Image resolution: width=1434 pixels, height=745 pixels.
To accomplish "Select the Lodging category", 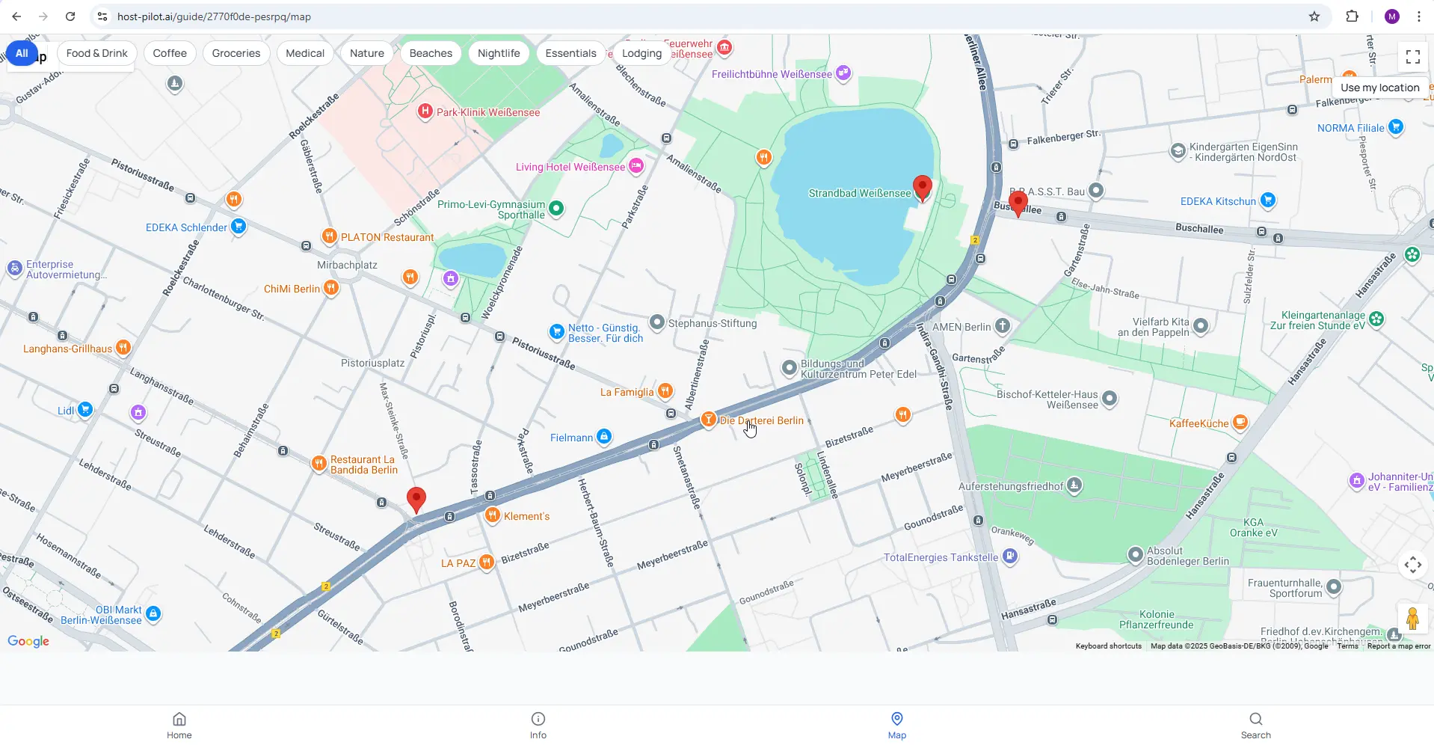I will coord(641,53).
